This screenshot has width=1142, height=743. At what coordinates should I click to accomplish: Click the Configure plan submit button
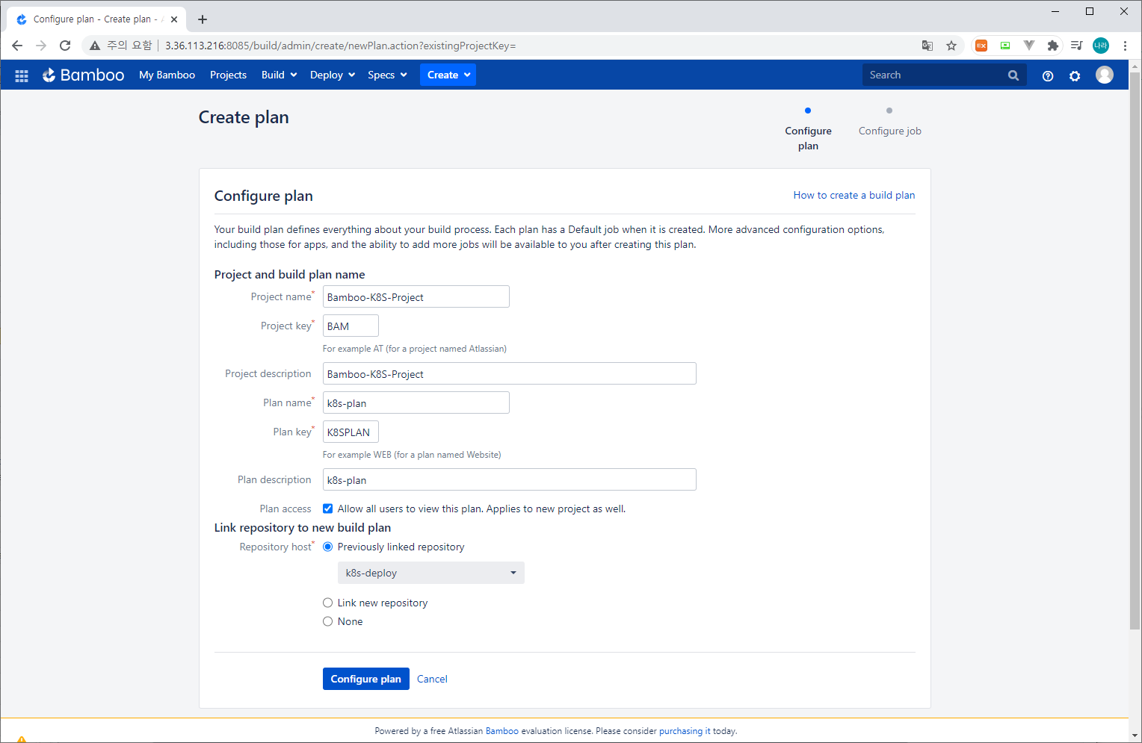coord(366,679)
